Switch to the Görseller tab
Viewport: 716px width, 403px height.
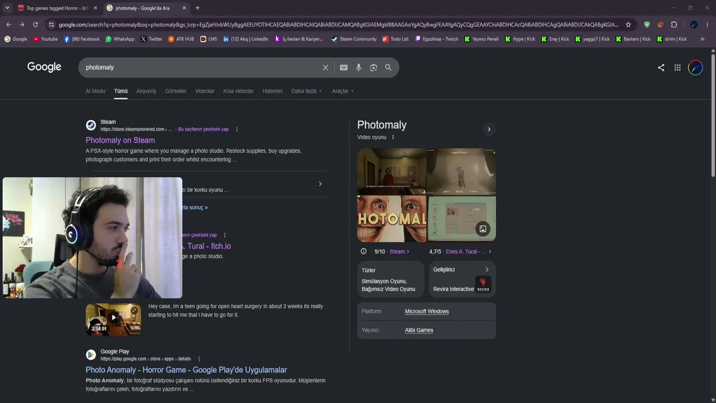pos(176,91)
